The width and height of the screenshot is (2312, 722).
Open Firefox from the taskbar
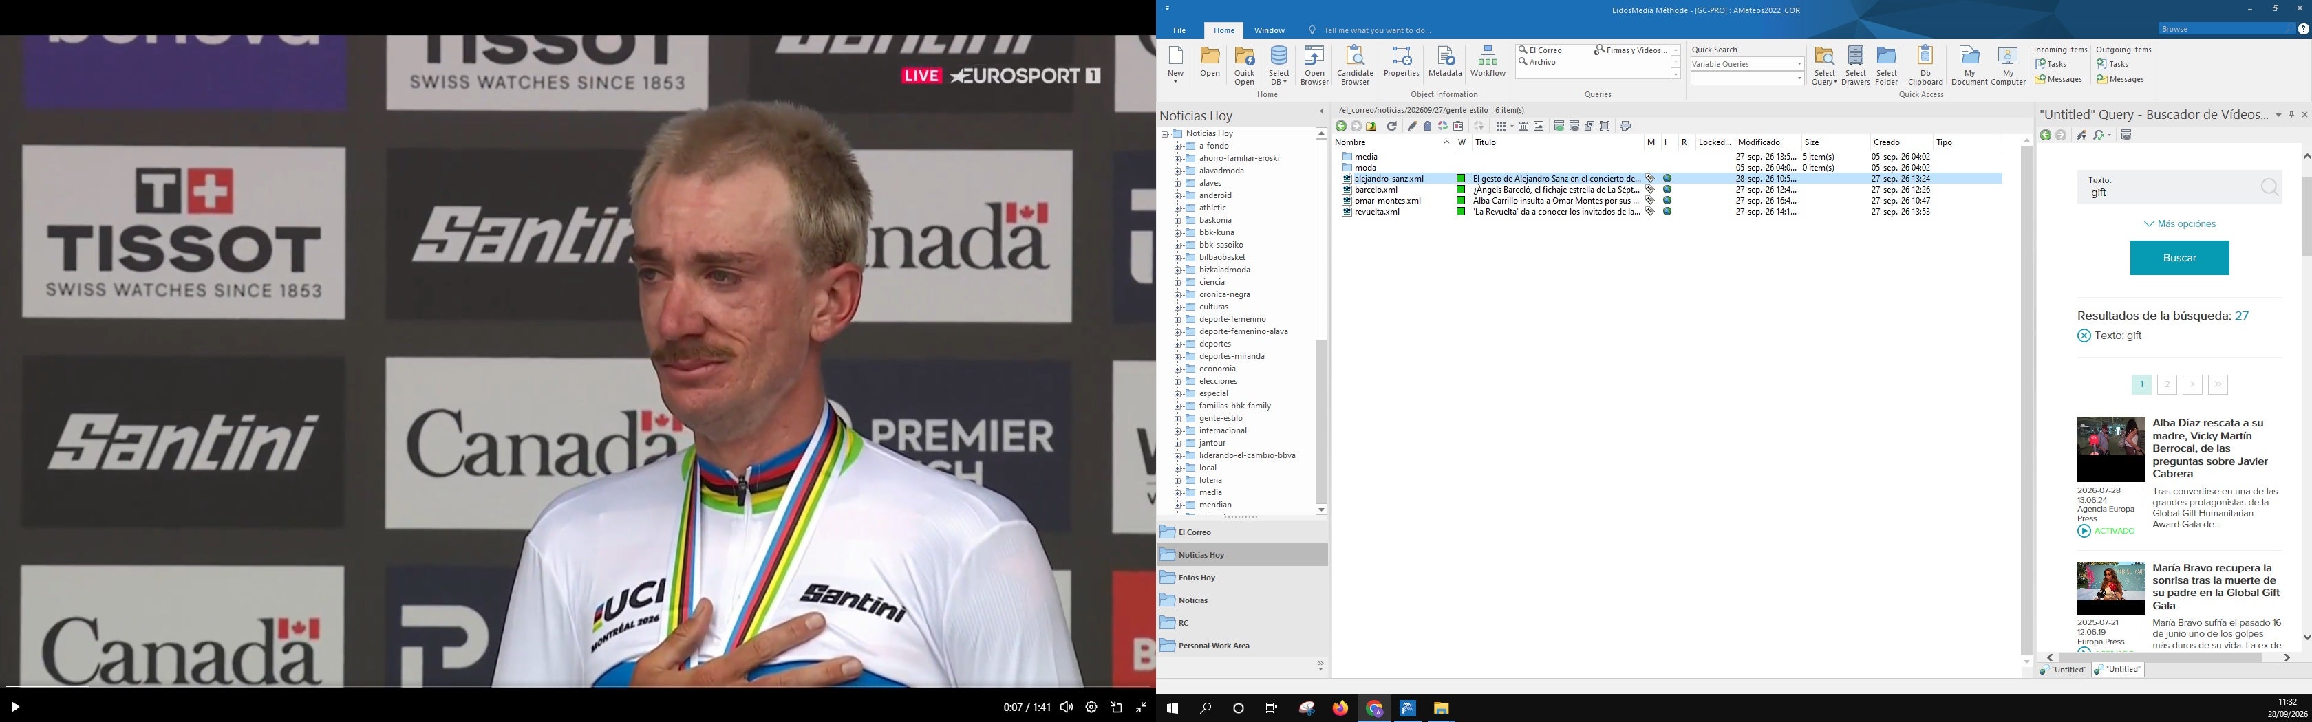point(1340,708)
